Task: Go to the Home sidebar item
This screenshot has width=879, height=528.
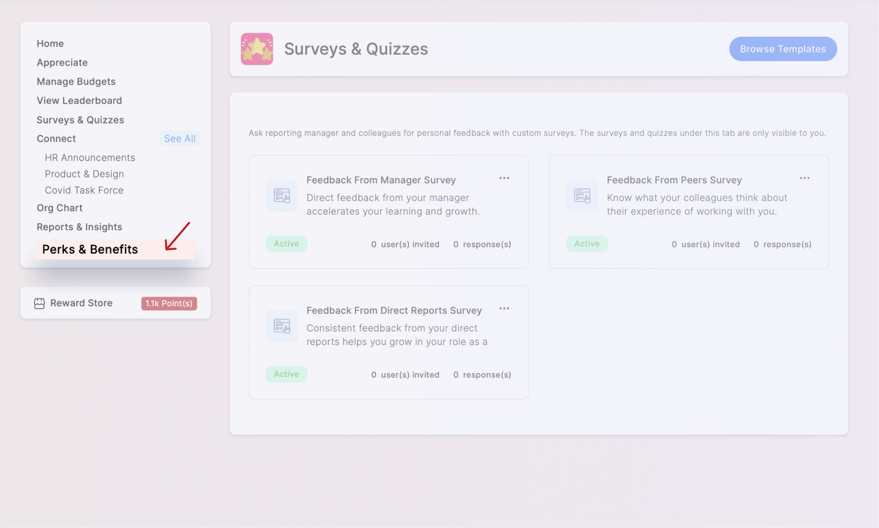Action: click(50, 43)
